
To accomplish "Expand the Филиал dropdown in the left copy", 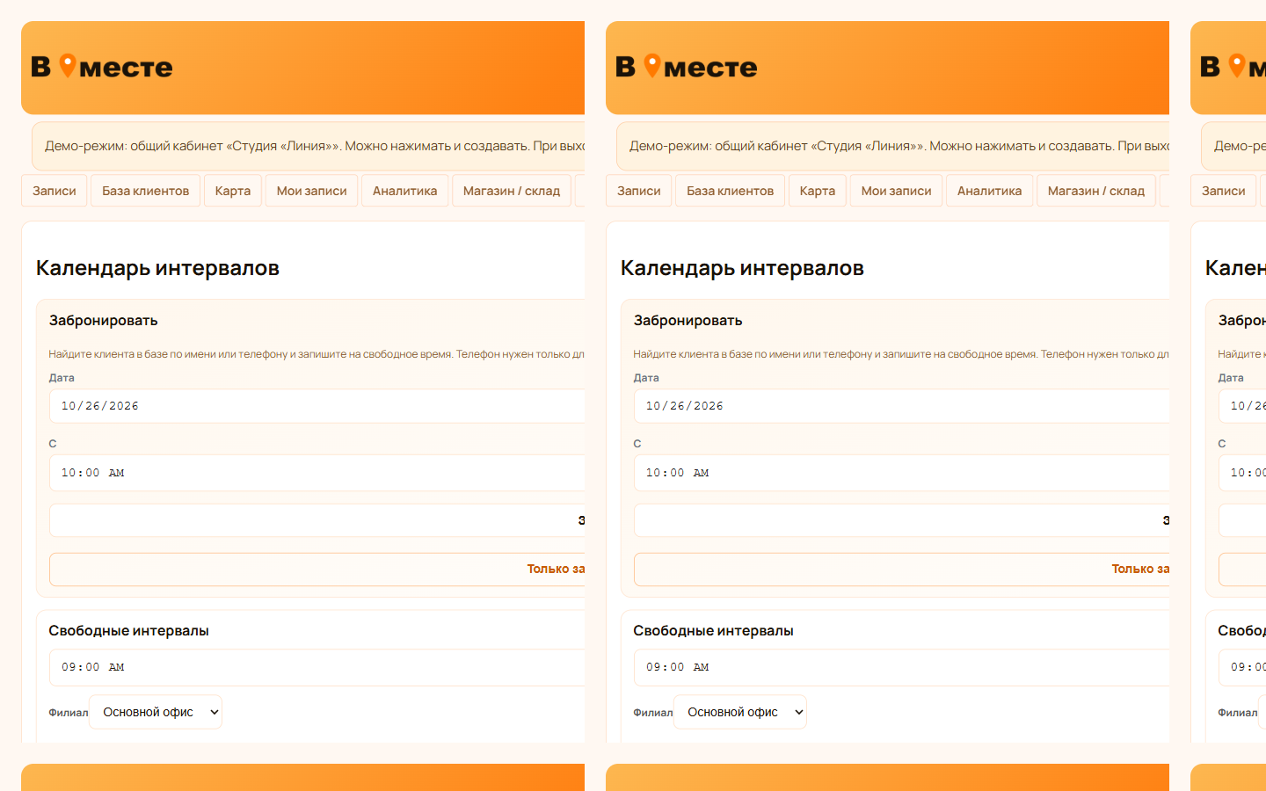I will coord(156,712).
